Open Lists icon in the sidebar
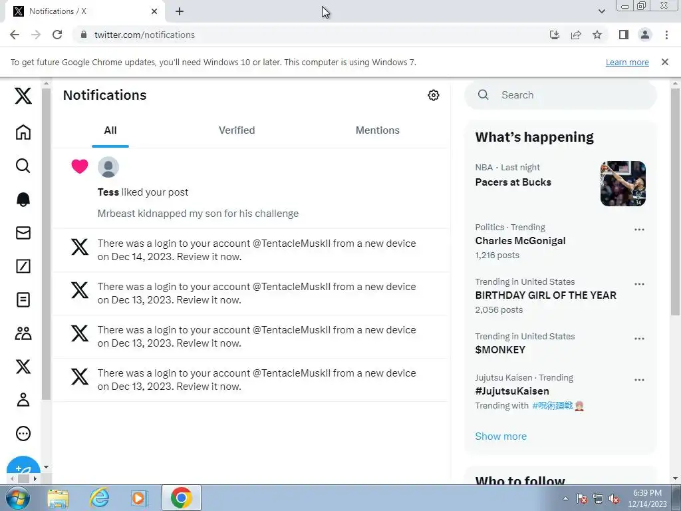Image resolution: width=681 pixels, height=511 pixels. coord(23,299)
